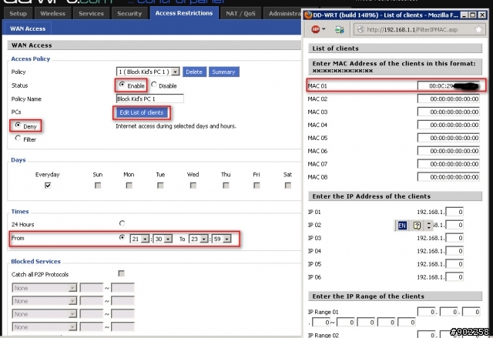Image resolution: width=493 pixels, height=338 pixels.
Task: Click the MAC 08 address field
Action: coord(448,177)
